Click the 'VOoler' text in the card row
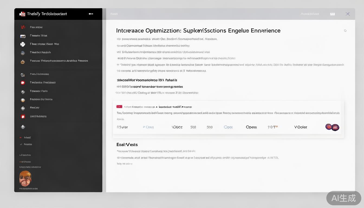Screen dimensions: 364x208 click(300, 127)
